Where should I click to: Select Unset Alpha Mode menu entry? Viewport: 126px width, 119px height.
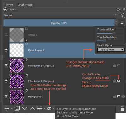pos(68,116)
